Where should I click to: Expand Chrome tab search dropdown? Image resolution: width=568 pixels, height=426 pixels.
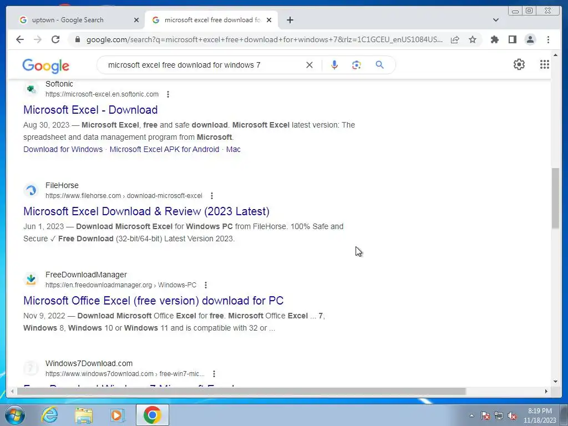496,20
